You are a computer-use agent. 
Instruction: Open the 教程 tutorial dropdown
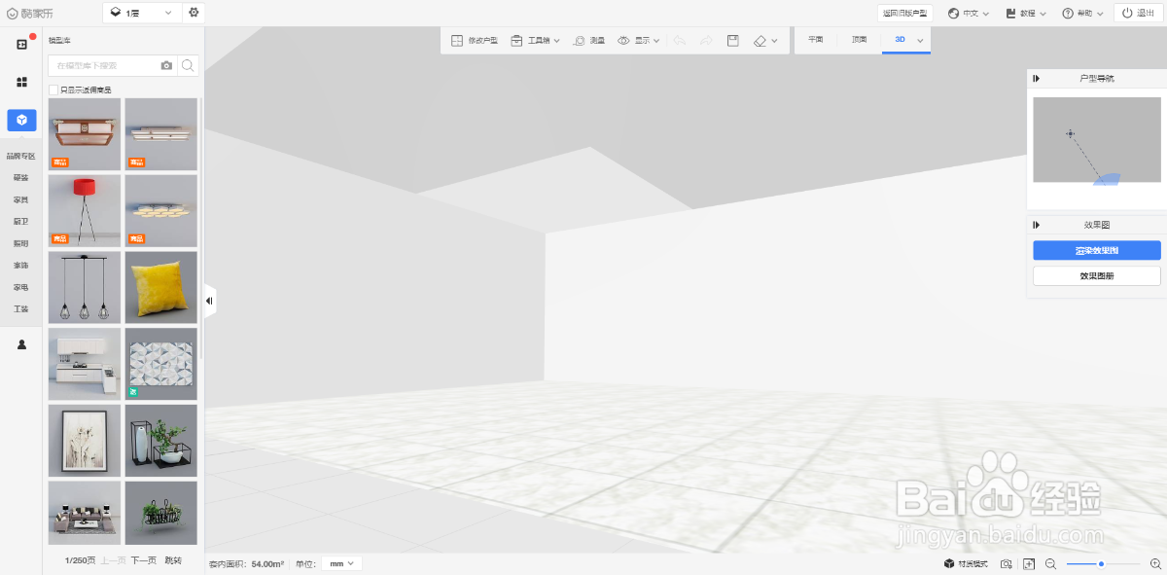coord(1026,14)
